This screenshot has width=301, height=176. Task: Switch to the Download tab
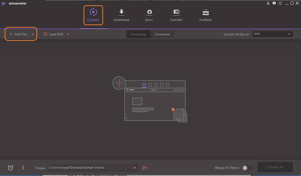pyautogui.click(x=121, y=15)
